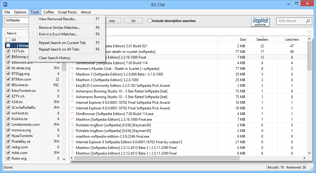
Task: Click the Any button
Action: click(x=112, y=21)
